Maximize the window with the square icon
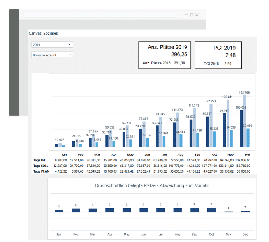 click(192, 15)
